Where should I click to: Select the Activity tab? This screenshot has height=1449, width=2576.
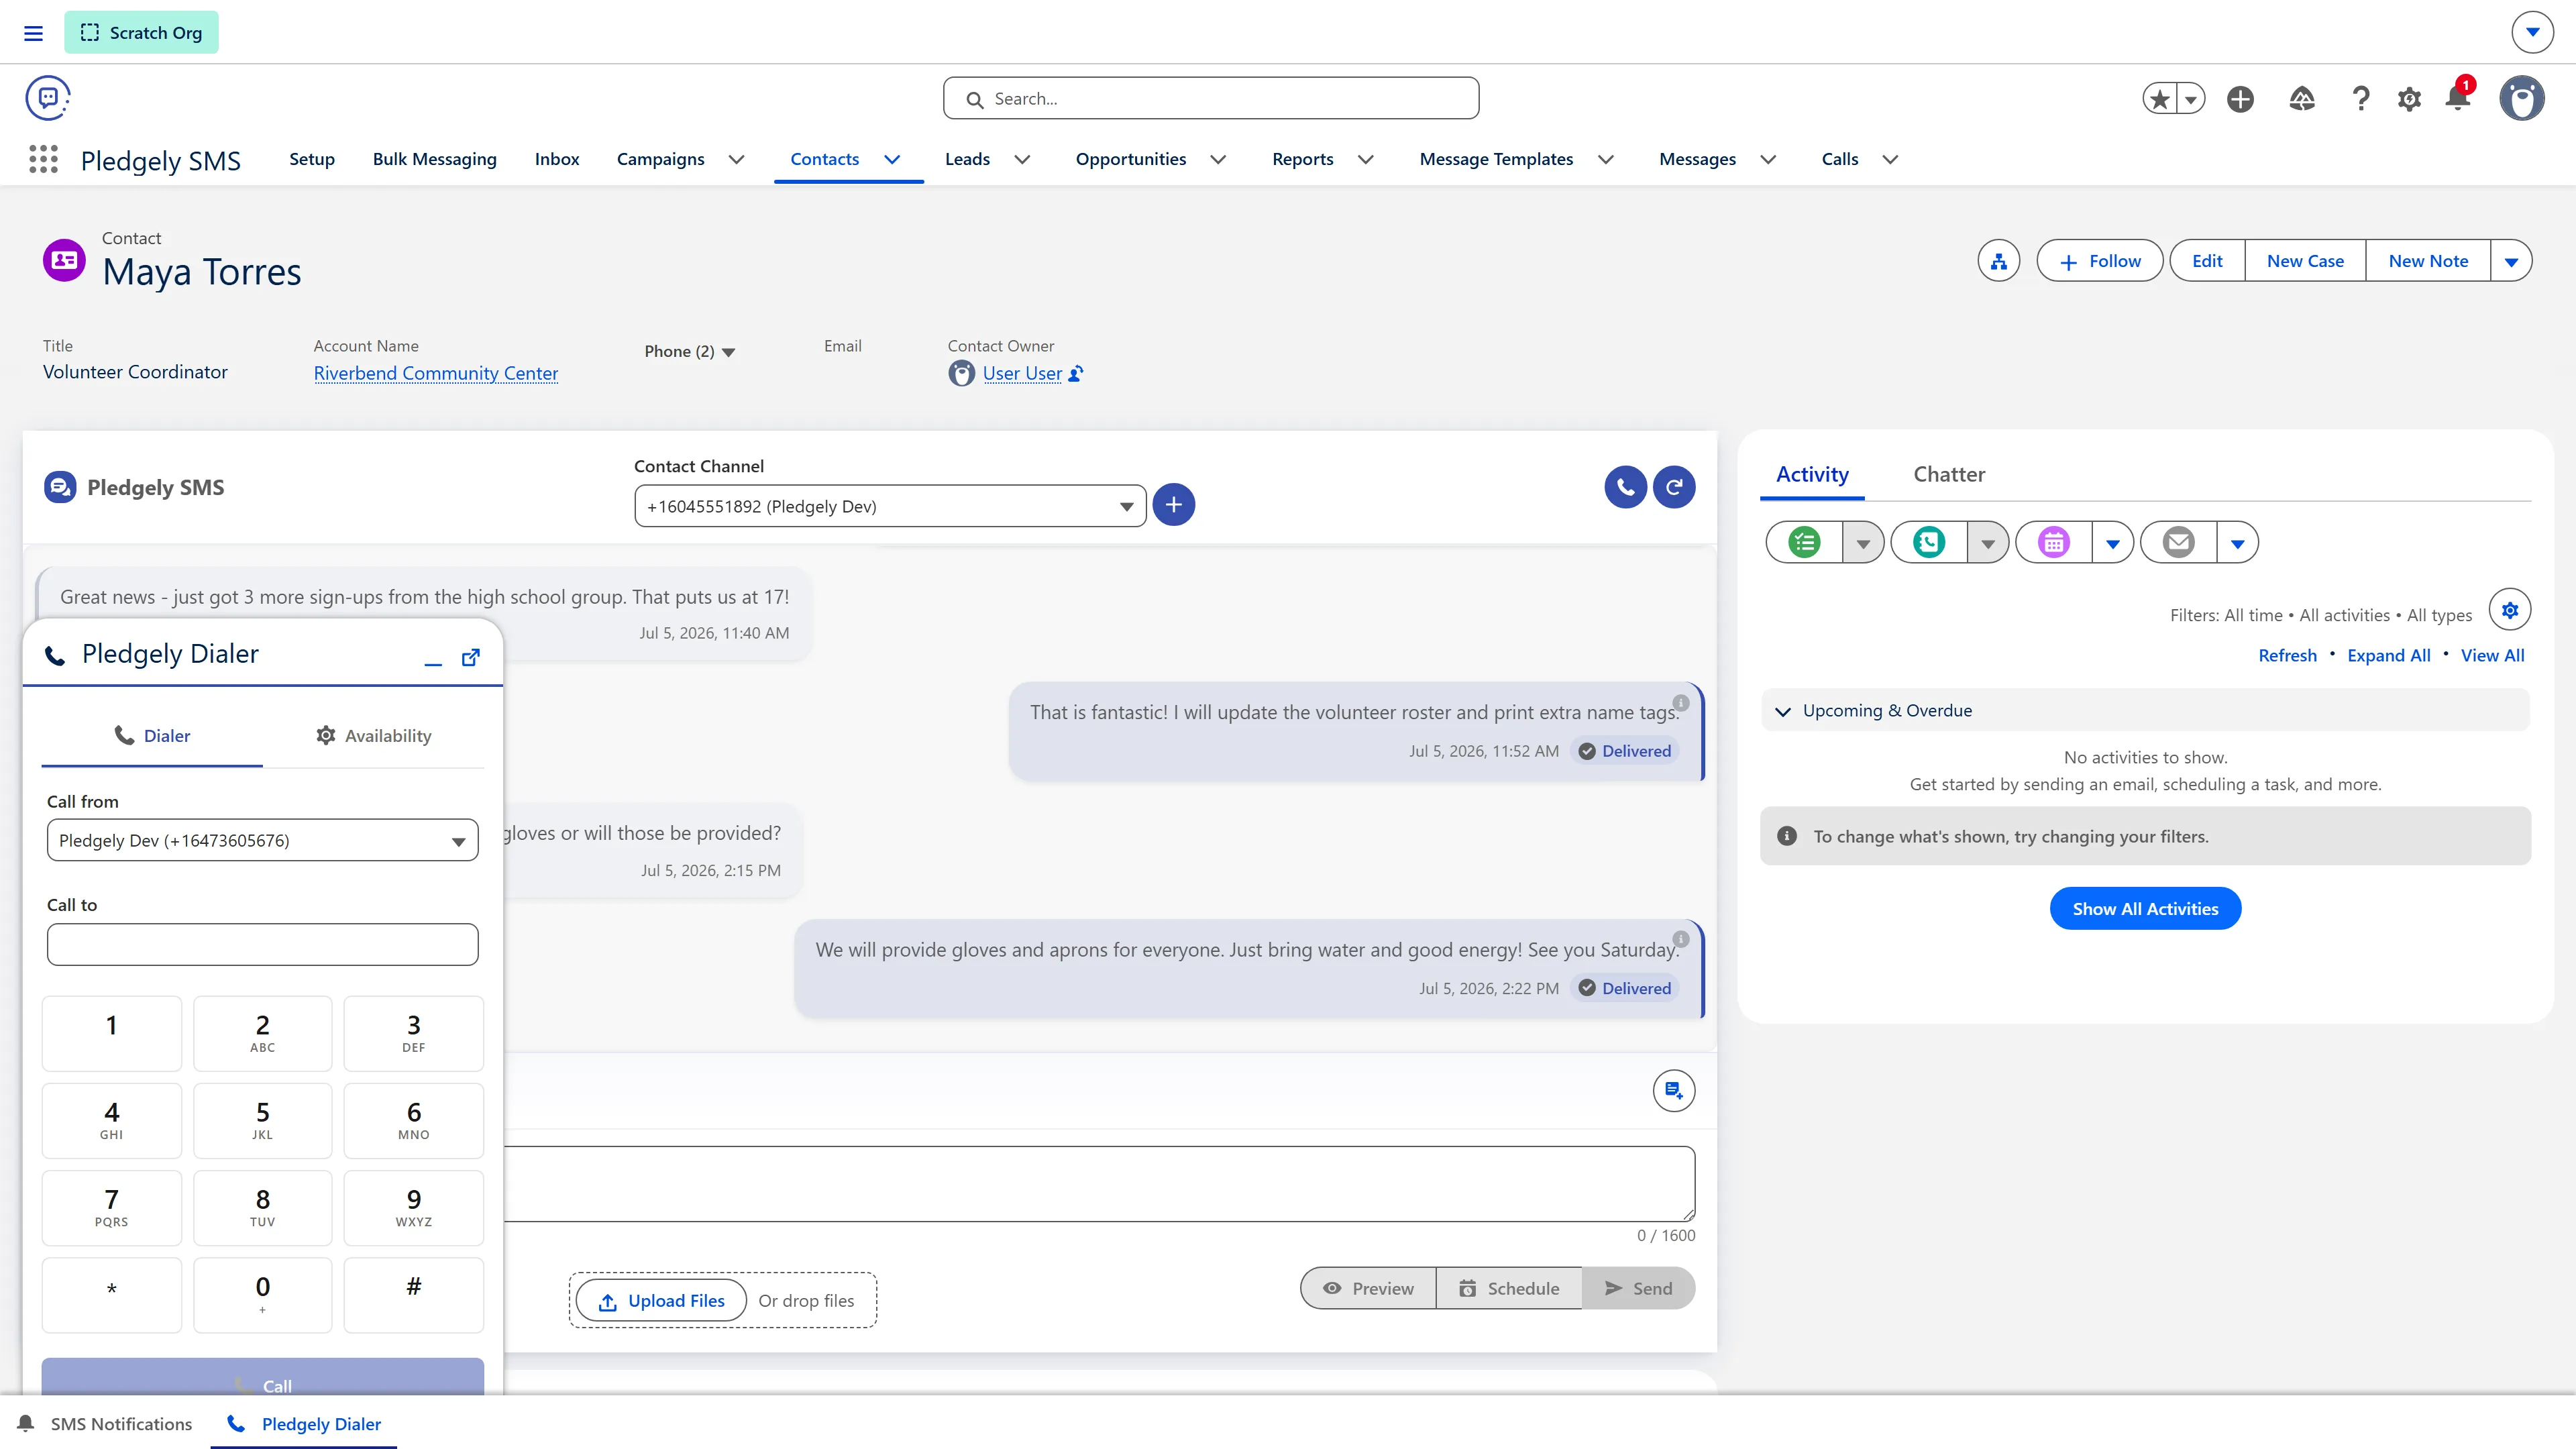pos(1812,475)
